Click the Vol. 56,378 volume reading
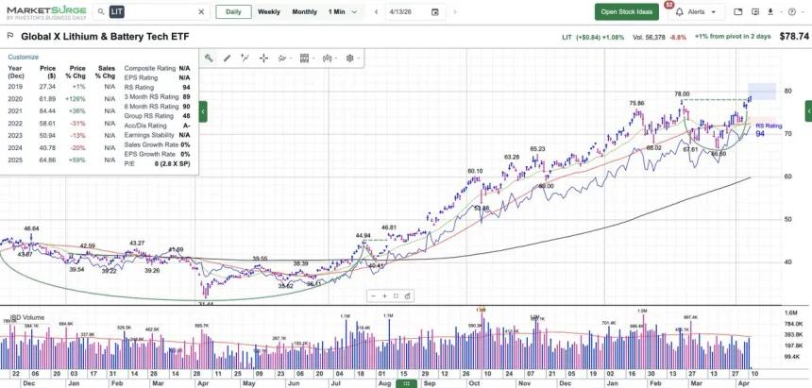 [649, 38]
